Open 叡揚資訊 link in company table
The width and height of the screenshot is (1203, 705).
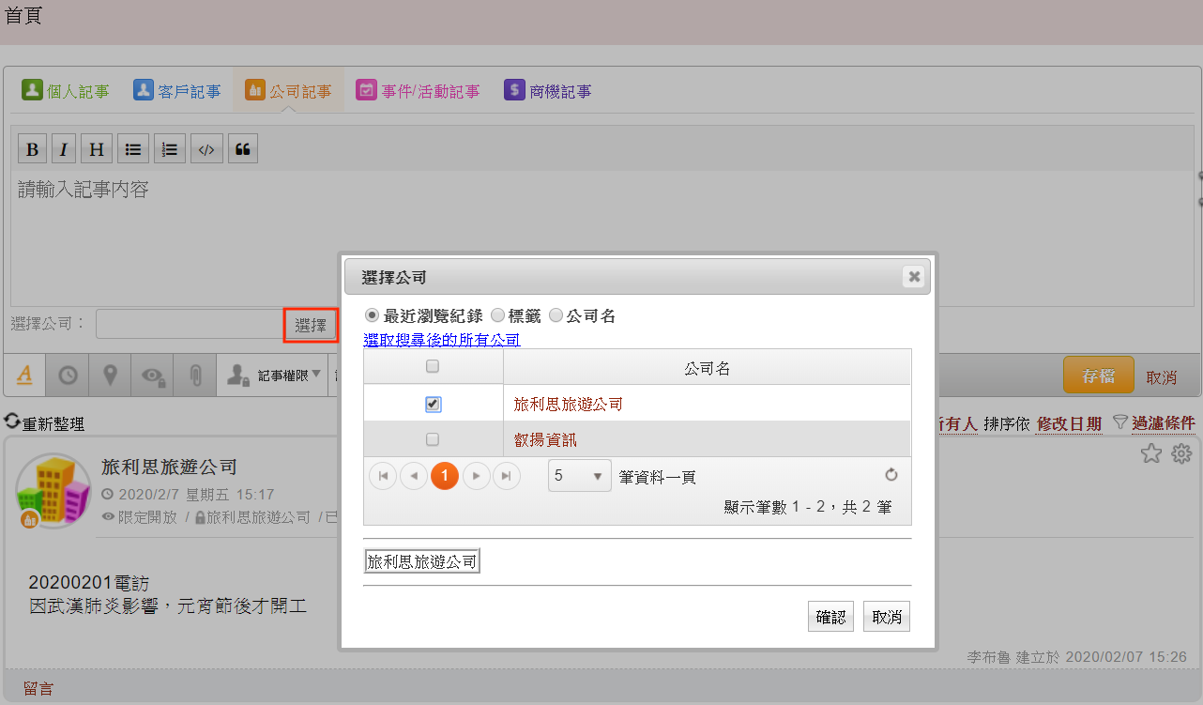coord(545,439)
